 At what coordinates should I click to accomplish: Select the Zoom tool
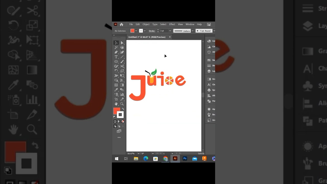(122, 104)
